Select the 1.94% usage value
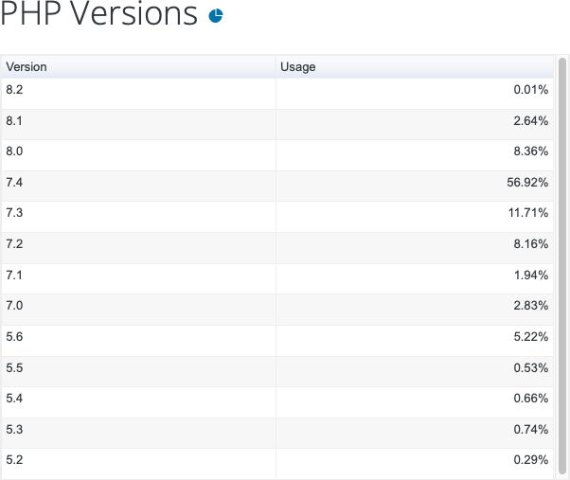 point(531,276)
